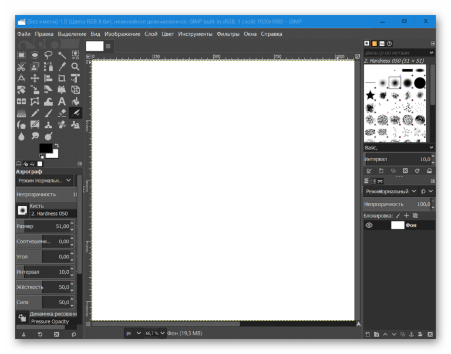The height and width of the screenshot is (354, 451).
Task: Select the black star brush thumbnail
Action: [x=371, y=95]
